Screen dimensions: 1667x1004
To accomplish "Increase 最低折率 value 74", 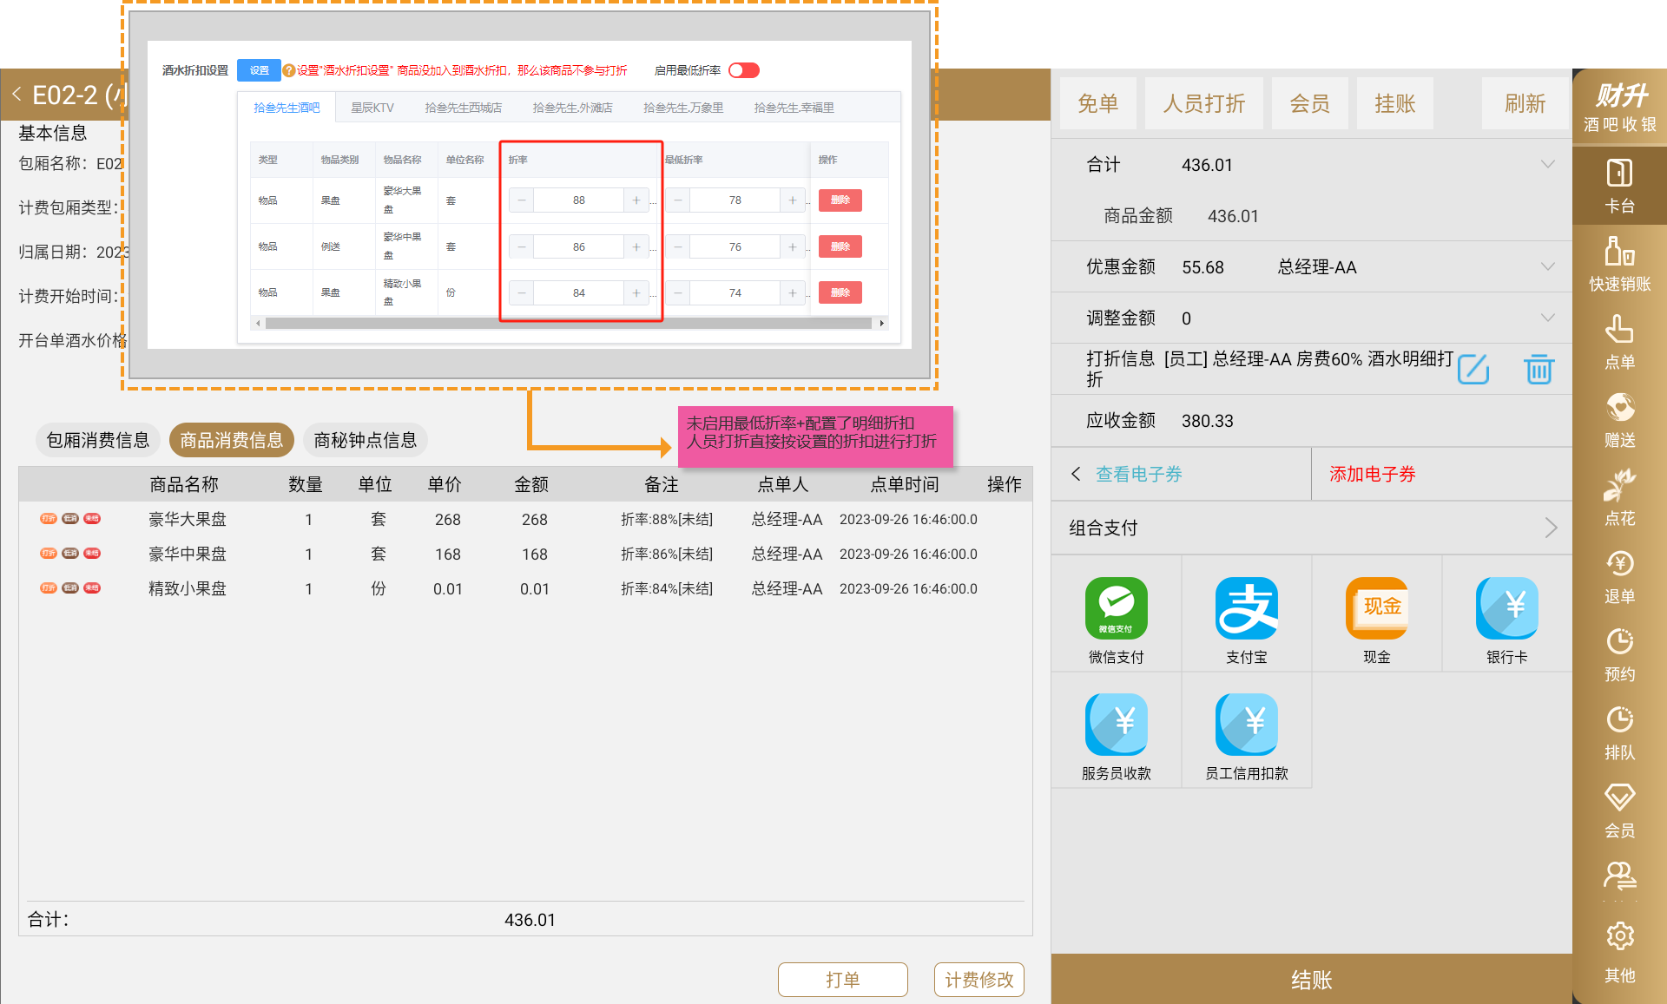I will [x=793, y=293].
